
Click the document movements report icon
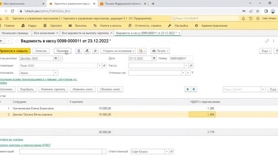click(79, 51)
